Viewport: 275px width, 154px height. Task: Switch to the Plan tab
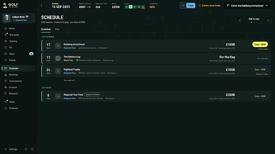pyautogui.click(x=57, y=29)
